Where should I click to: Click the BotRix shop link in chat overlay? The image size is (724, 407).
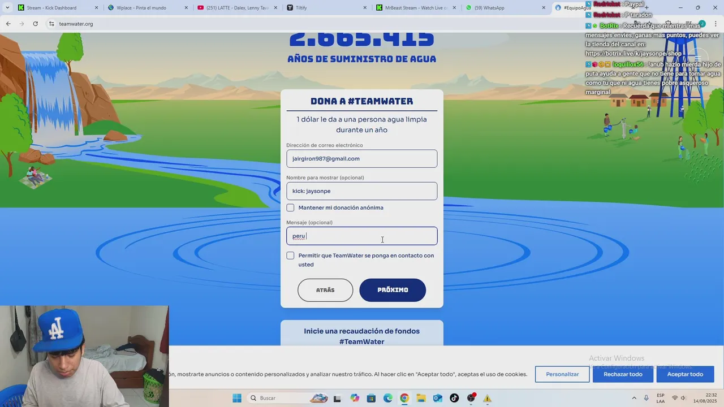click(633, 54)
